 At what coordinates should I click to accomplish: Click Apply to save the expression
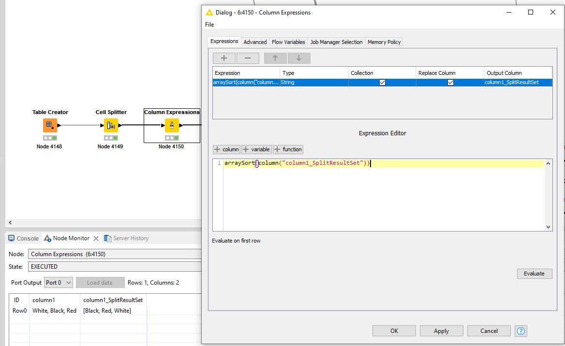(x=441, y=331)
